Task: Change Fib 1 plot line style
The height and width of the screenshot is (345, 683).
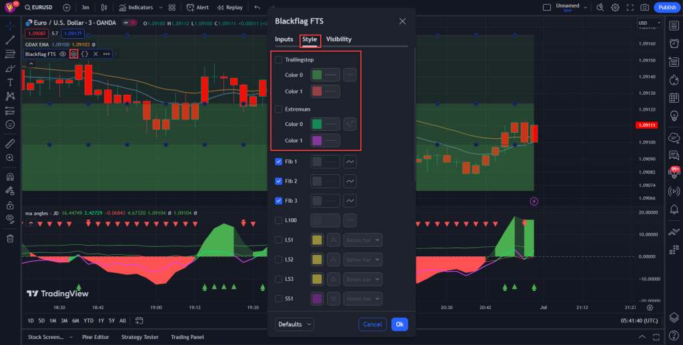Action: pyautogui.click(x=350, y=161)
